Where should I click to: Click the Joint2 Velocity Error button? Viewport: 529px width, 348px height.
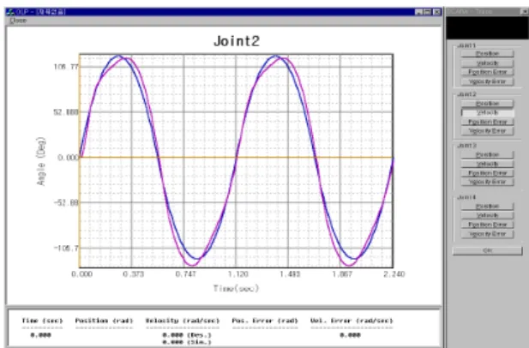click(487, 131)
